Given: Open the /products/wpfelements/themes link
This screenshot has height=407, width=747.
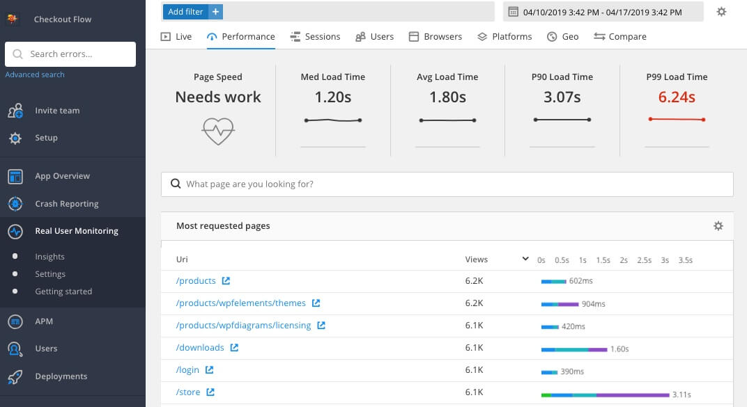Looking at the screenshot, I should (241, 303).
